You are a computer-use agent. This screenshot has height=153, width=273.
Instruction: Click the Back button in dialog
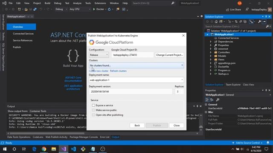137,125
